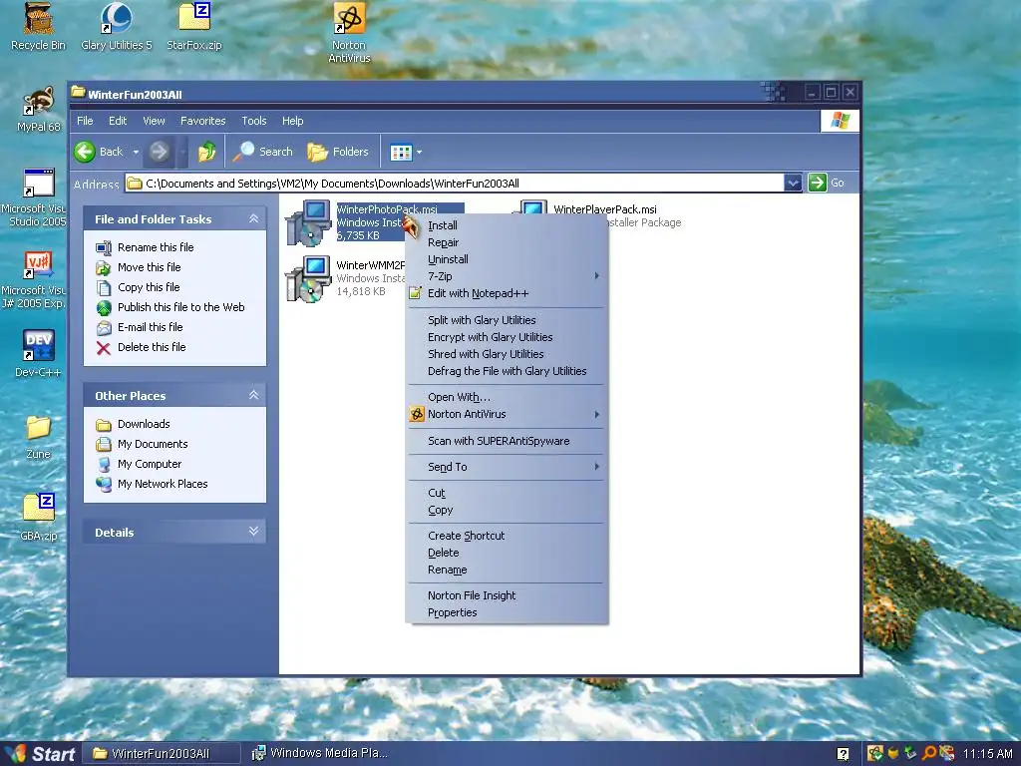Expand the 7-Zip submenu
Viewport: 1021px width, 766px height.
(x=506, y=276)
